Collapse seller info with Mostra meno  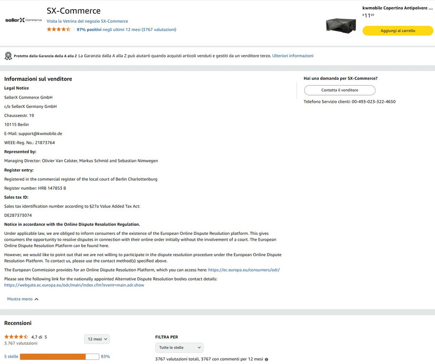[23, 299]
